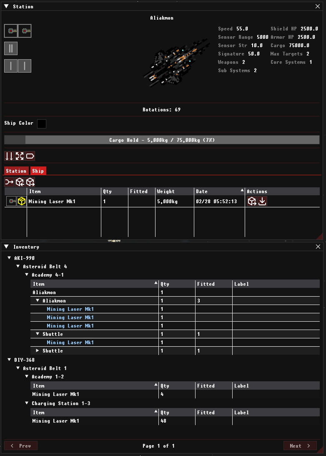Click the Actions column header
This screenshot has width=326, height=456.
coord(282,191)
